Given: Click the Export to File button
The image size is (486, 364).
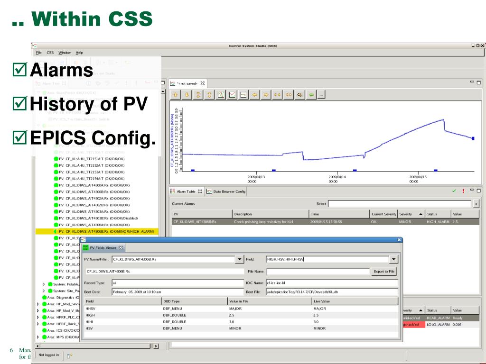Looking at the screenshot, I should click(384, 272).
